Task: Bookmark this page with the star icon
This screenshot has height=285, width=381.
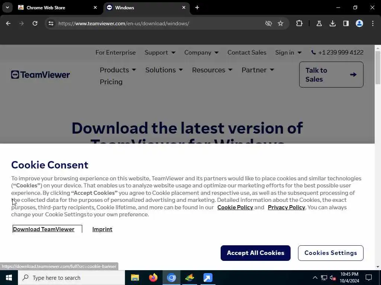Action: point(281,23)
